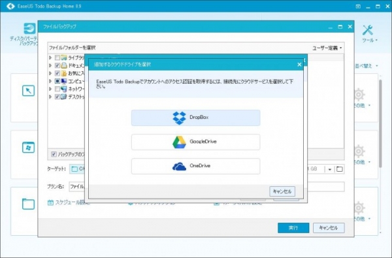Viewport: 392px width, 258px height.
Task: Cancel the cloud drive selection dialog
Action: coord(282,191)
